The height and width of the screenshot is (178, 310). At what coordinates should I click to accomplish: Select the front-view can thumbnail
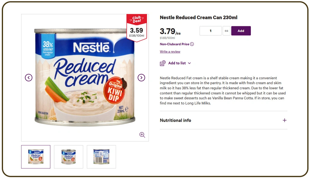click(x=35, y=157)
